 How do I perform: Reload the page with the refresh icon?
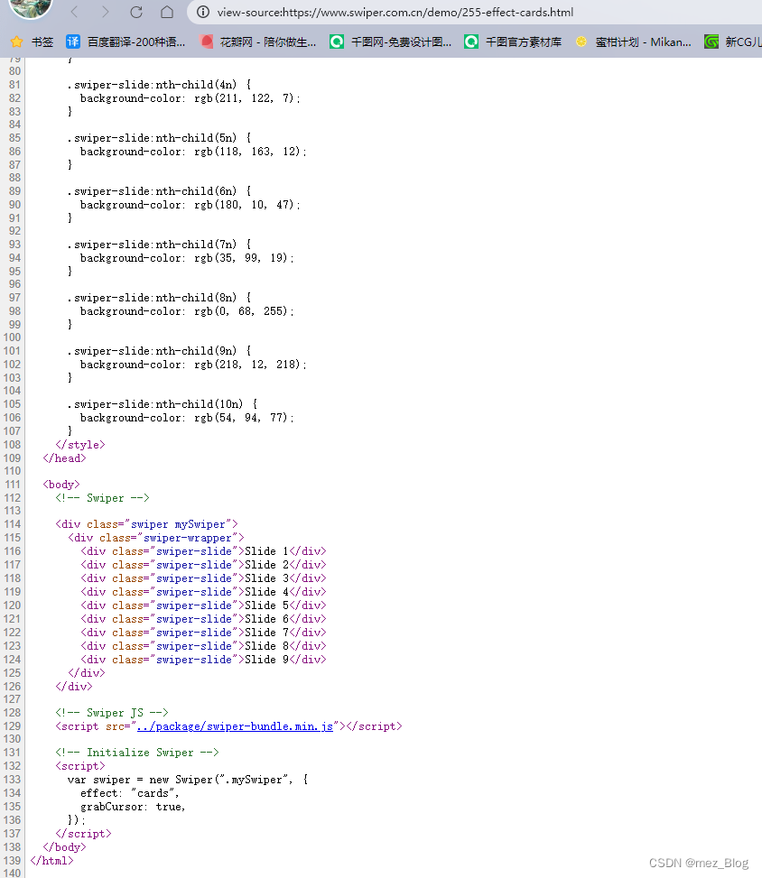tap(136, 12)
